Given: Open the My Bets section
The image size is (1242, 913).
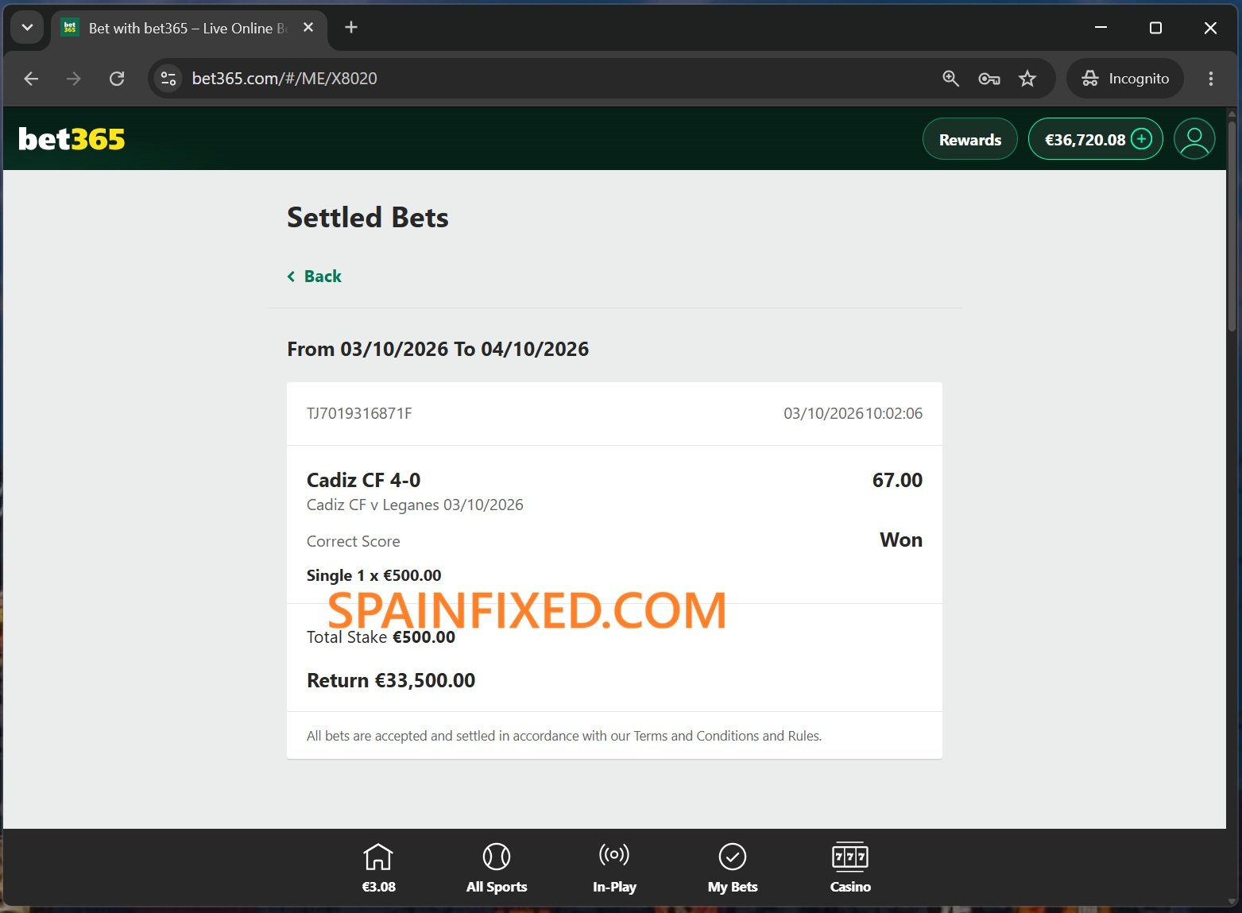Looking at the screenshot, I should coord(733,868).
